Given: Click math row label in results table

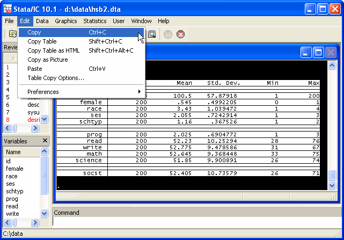Looking at the screenshot, I should (94, 154).
